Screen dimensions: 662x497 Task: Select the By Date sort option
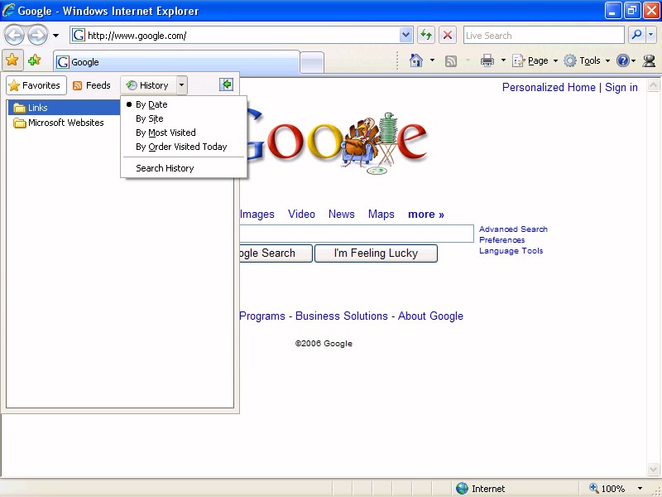coord(184,104)
